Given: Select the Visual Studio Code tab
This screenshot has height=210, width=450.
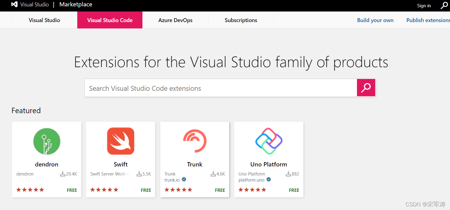Looking at the screenshot, I should (110, 20).
